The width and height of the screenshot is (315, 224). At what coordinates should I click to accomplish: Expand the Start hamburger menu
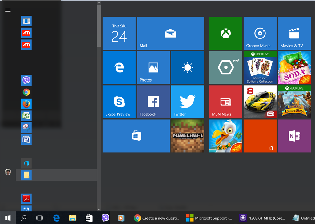[x=8, y=10]
